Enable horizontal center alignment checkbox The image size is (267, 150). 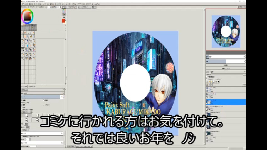tap(22, 110)
